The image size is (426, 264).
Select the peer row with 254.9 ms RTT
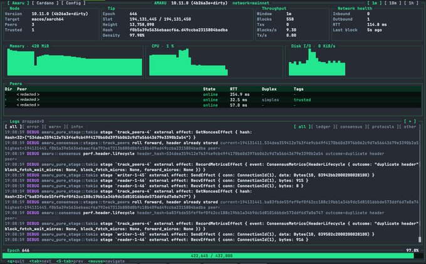click(x=213, y=94)
